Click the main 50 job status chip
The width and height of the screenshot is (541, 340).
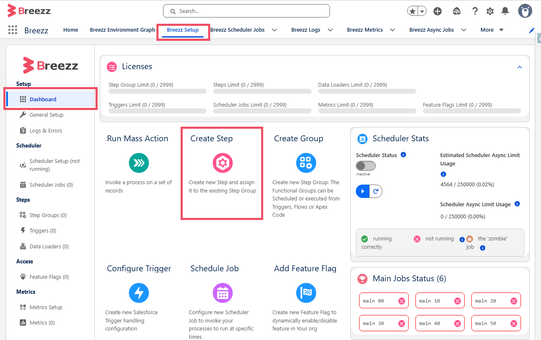click(496, 323)
